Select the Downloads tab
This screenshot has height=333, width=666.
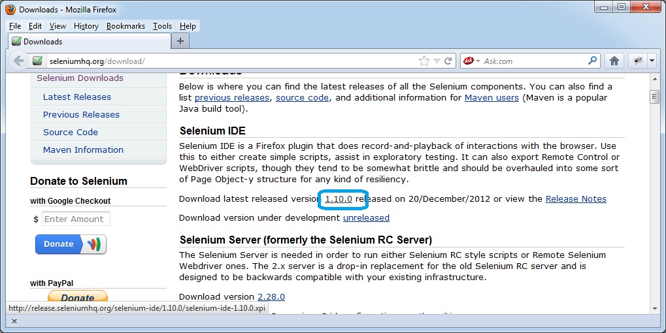[89, 42]
